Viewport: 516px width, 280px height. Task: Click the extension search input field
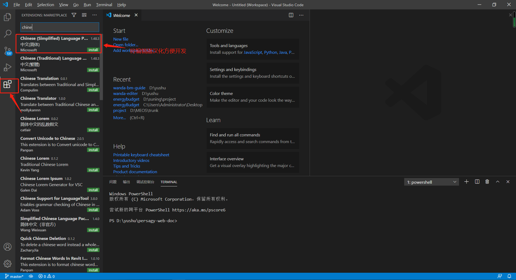tap(60, 27)
